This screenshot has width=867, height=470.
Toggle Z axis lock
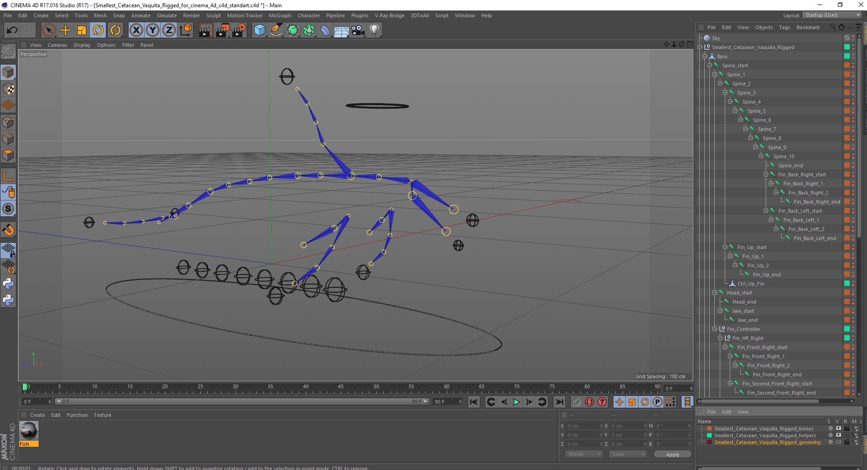(x=169, y=30)
